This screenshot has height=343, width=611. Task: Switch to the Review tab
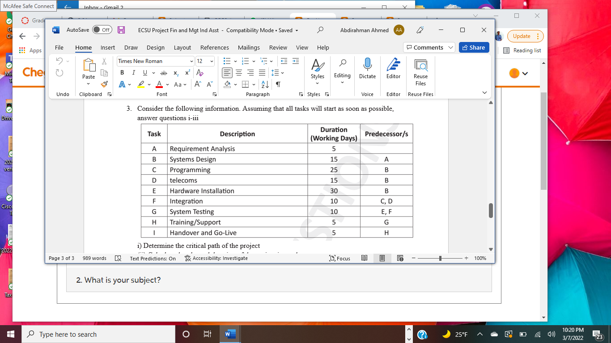[278, 47]
